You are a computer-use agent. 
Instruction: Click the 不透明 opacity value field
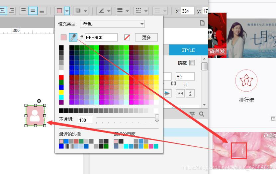pyautogui.click(x=85, y=120)
